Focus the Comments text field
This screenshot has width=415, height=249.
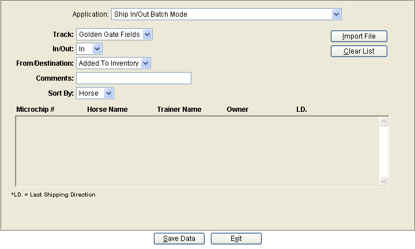134,78
